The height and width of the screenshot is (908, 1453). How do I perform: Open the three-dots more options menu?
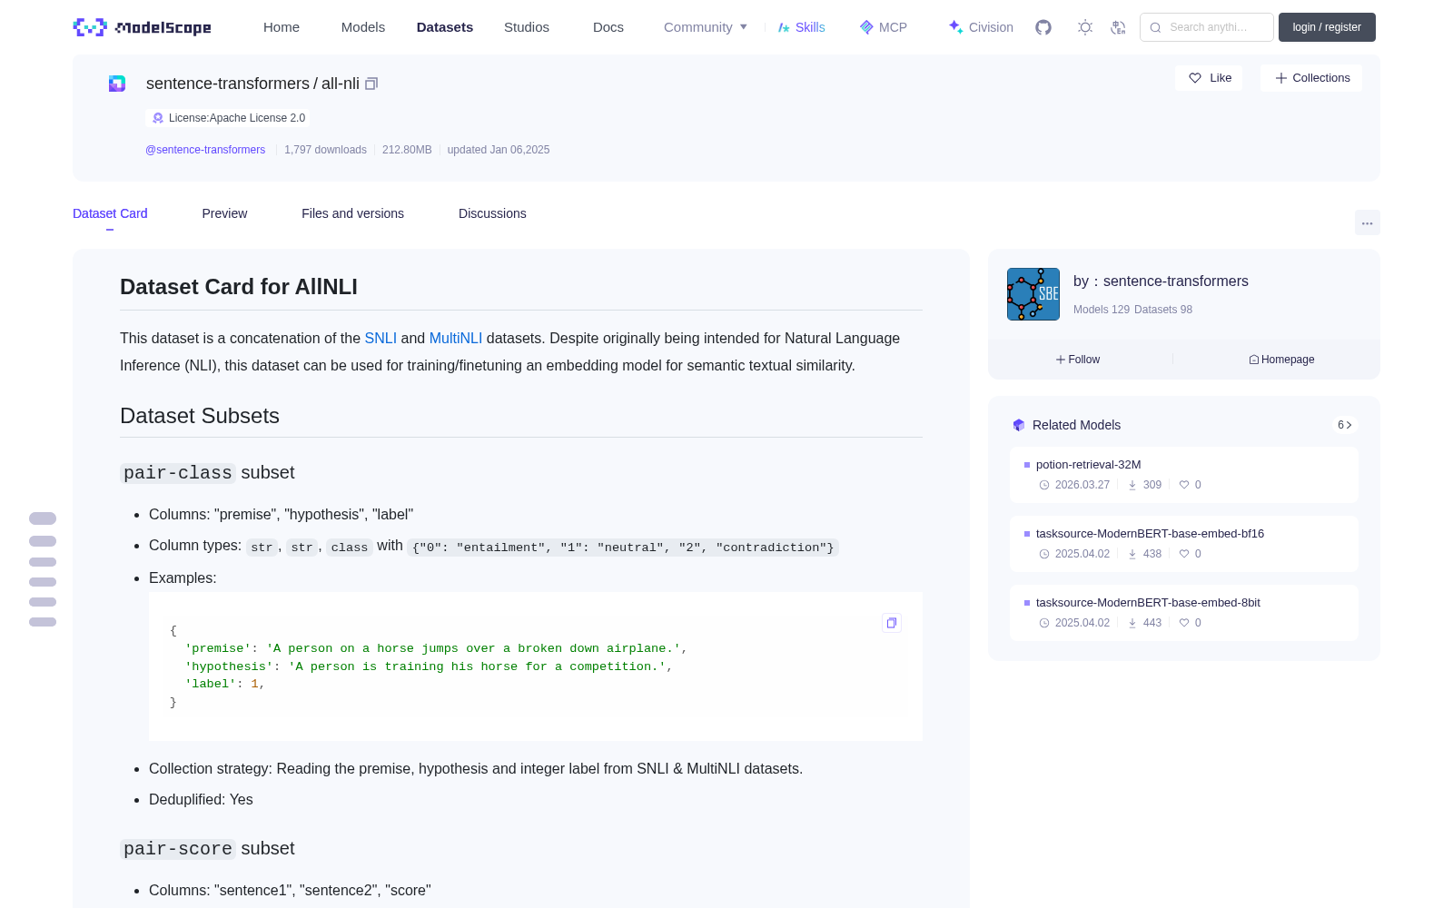click(x=1367, y=222)
